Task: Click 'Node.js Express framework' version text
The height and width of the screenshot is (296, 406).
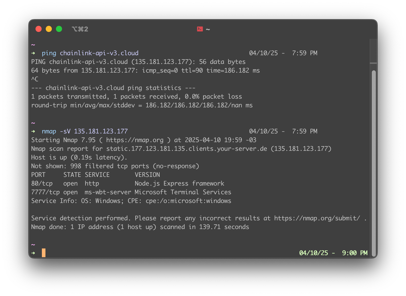Action: coord(180,184)
